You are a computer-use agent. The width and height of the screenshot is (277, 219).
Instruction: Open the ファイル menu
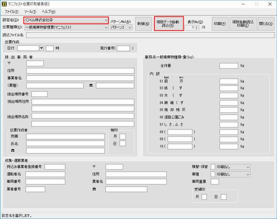click(12, 12)
